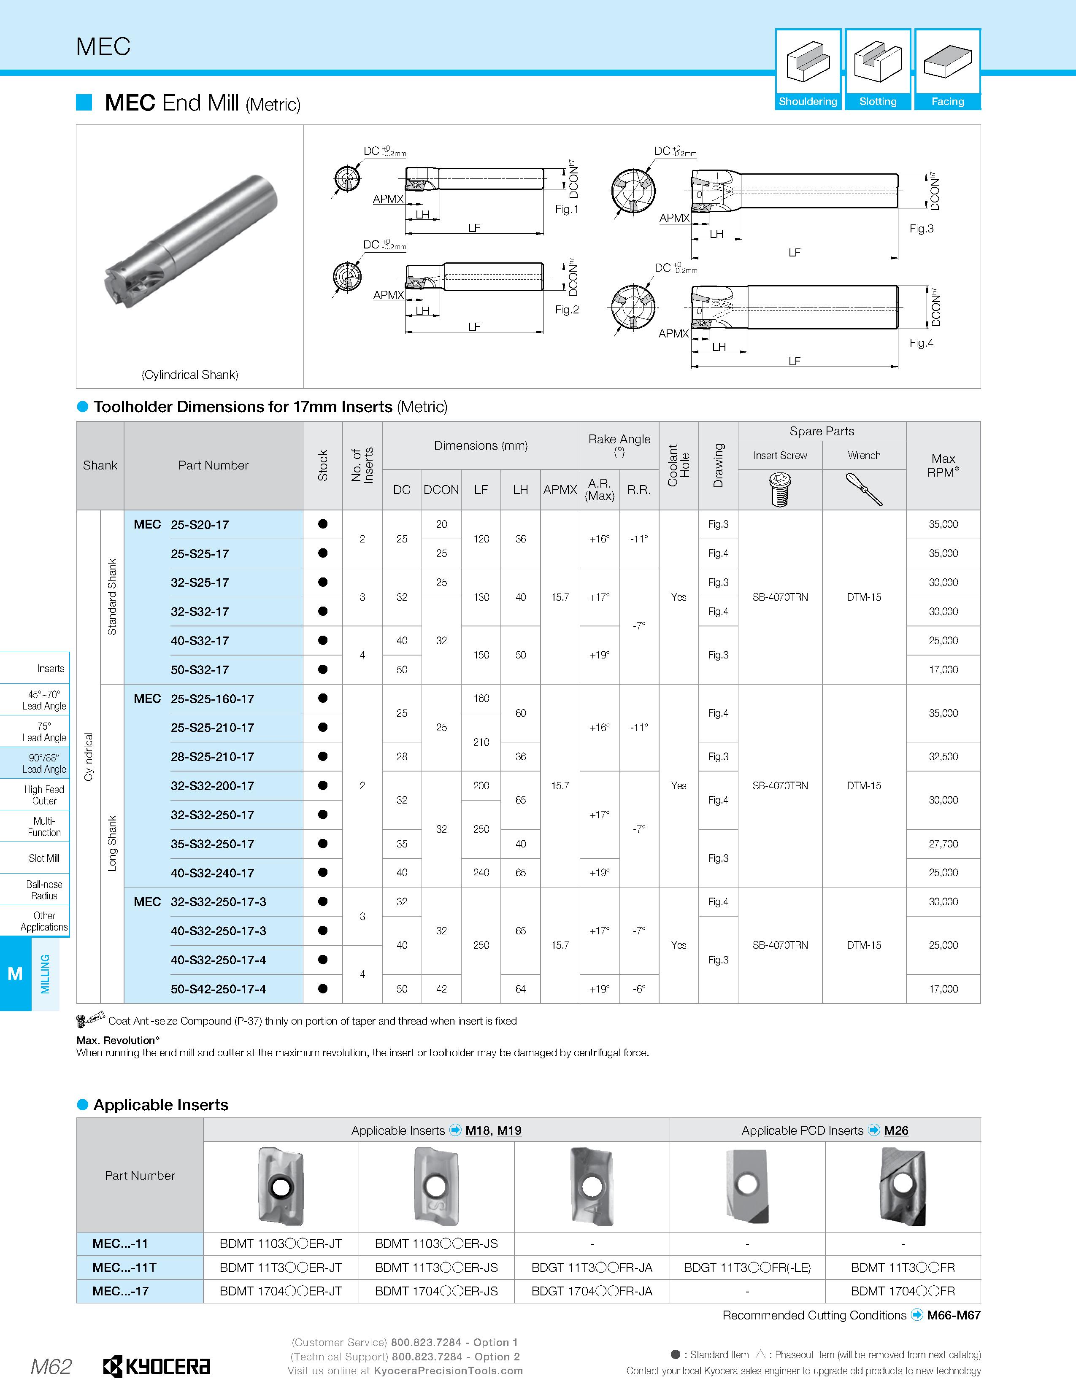Image resolution: width=1076 pixels, height=1392 pixels.
Task: Click the Fig.1 drawing label
Action: tap(567, 209)
